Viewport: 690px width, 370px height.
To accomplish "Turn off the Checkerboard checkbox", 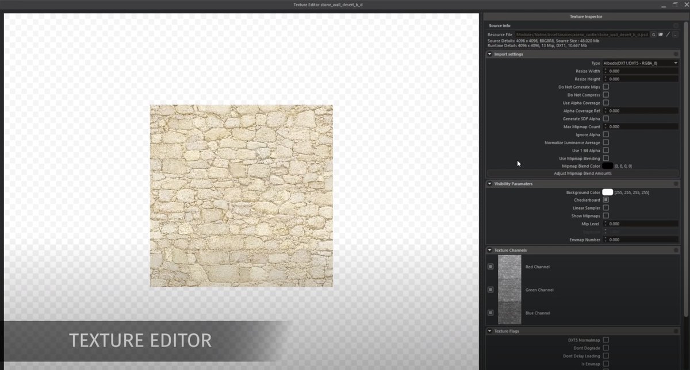I will 605,200.
